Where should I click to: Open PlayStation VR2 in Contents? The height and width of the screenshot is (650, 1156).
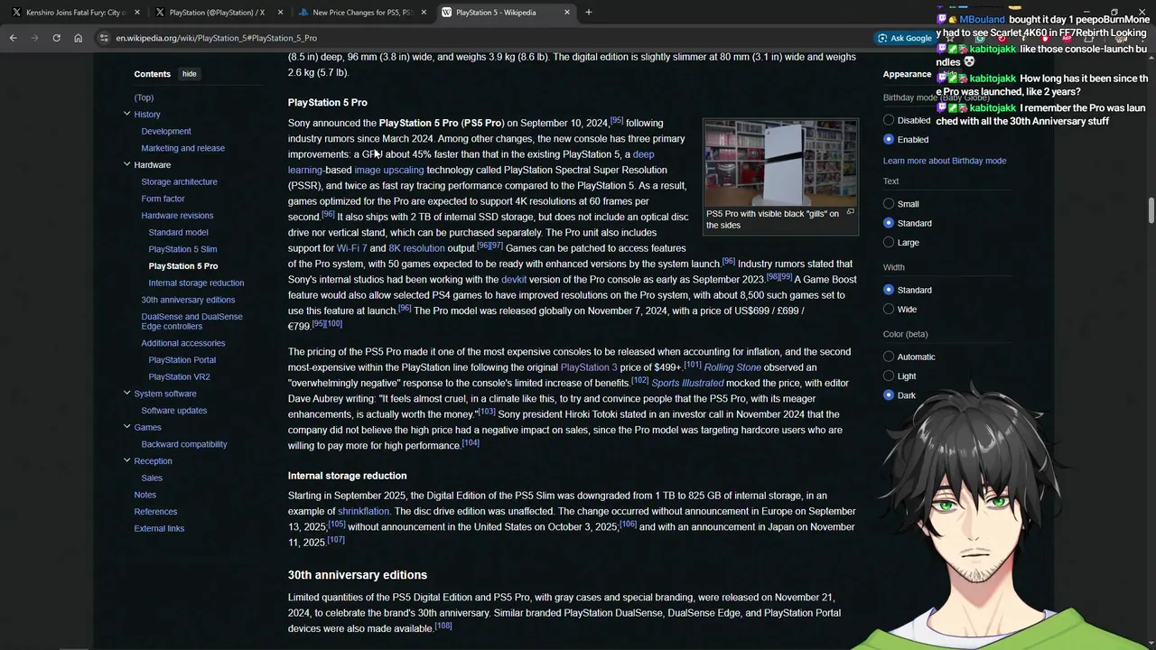coord(179,376)
